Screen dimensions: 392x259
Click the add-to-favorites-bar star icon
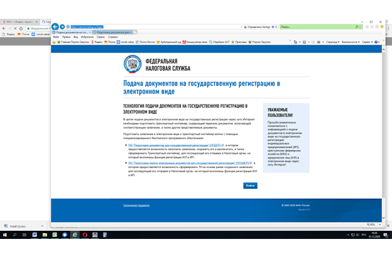54,42
